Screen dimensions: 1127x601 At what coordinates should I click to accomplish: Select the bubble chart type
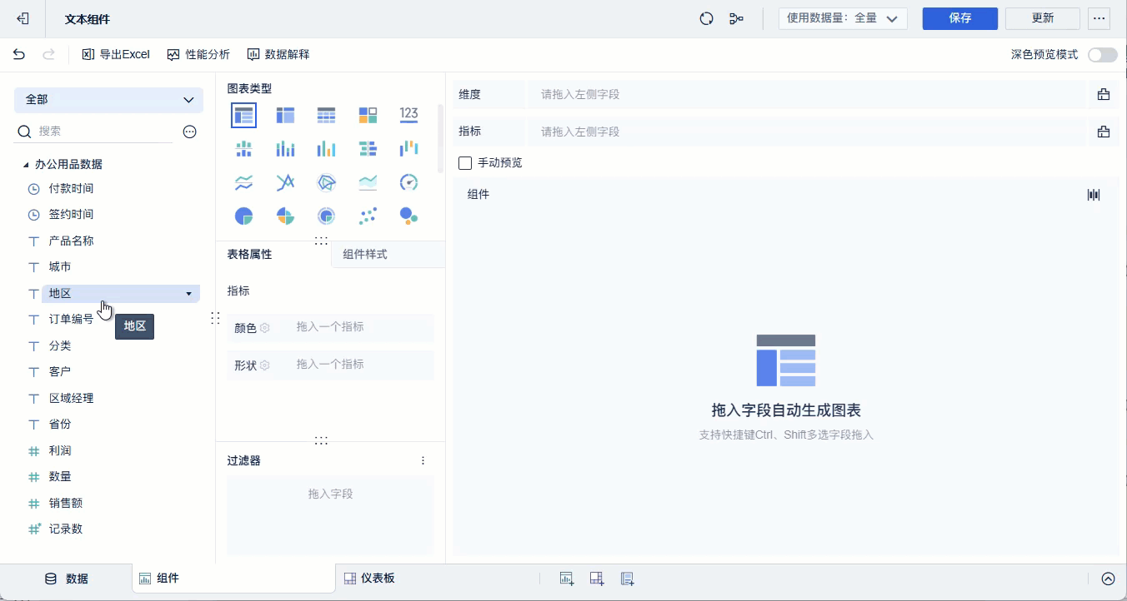coord(408,216)
